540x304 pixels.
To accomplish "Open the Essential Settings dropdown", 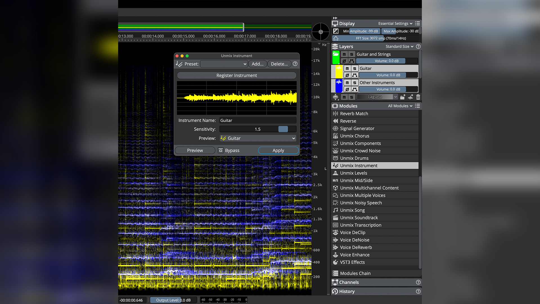I will click(395, 23).
